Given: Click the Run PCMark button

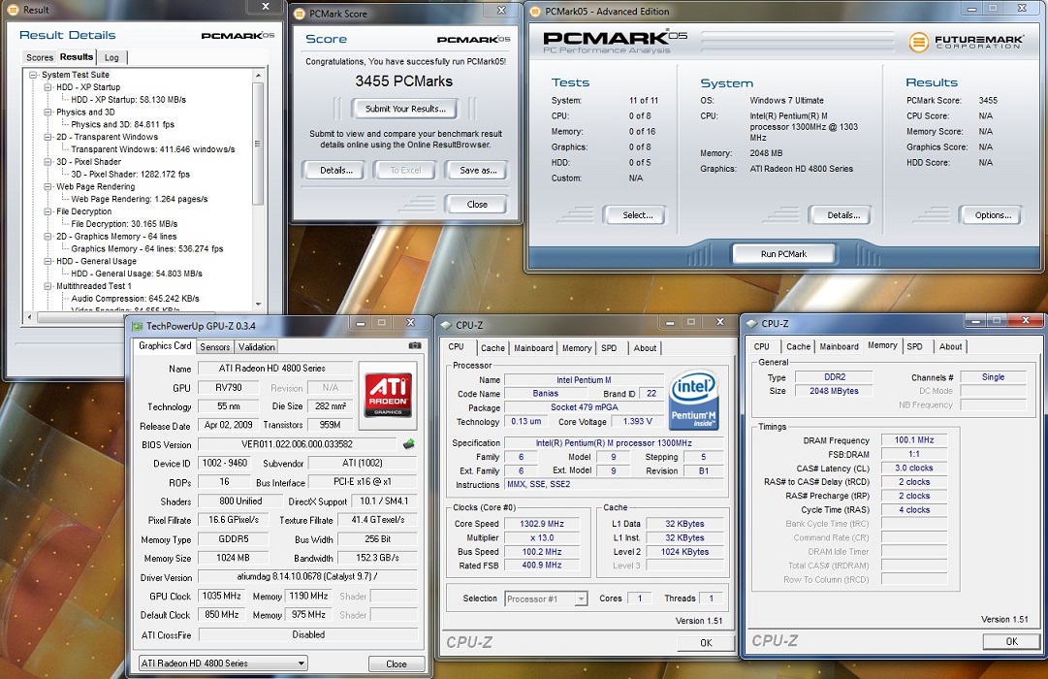Looking at the screenshot, I should (783, 253).
